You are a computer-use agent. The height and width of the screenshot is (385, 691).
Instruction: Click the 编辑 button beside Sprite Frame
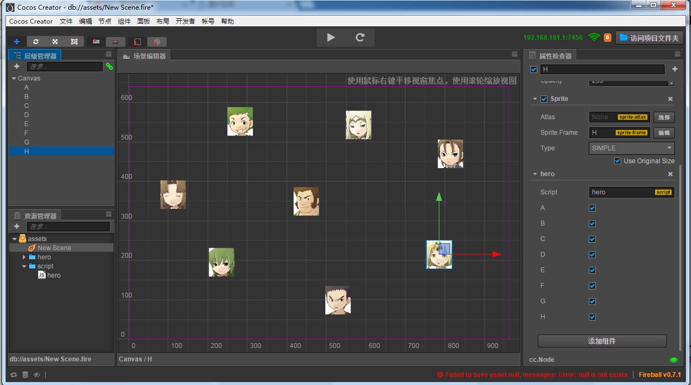(x=664, y=133)
